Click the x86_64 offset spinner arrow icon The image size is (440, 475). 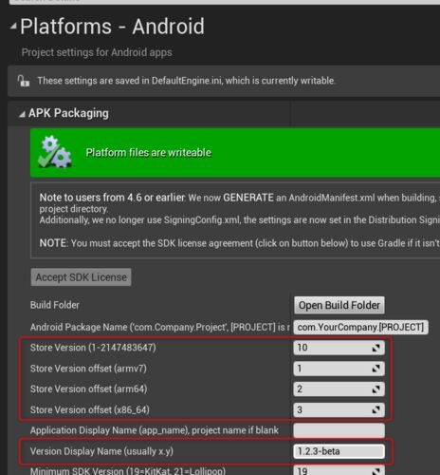click(x=376, y=410)
